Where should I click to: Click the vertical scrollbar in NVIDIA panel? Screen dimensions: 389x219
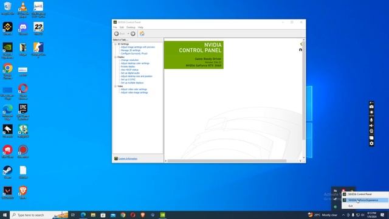[x=303, y=91]
